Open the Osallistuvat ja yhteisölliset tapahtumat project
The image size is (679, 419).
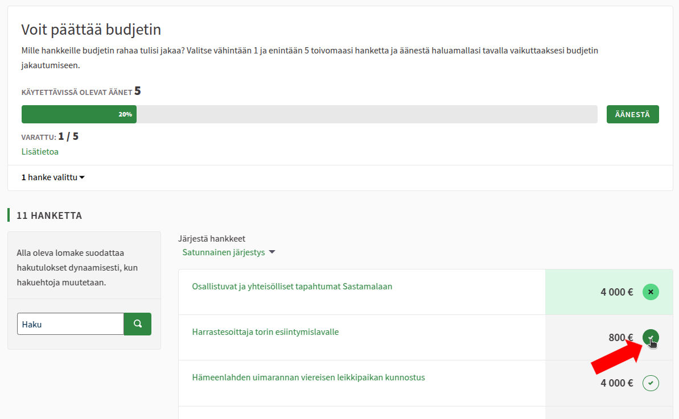[x=292, y=287]
